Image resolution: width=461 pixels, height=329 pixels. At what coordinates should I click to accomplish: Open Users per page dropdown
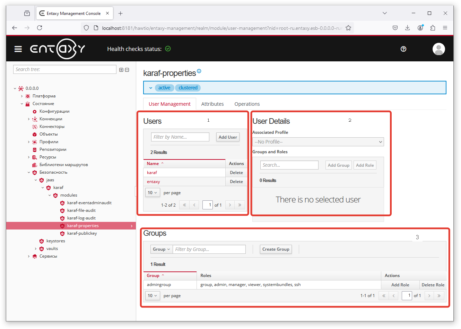pyautogui.click(x=153, y=193)
